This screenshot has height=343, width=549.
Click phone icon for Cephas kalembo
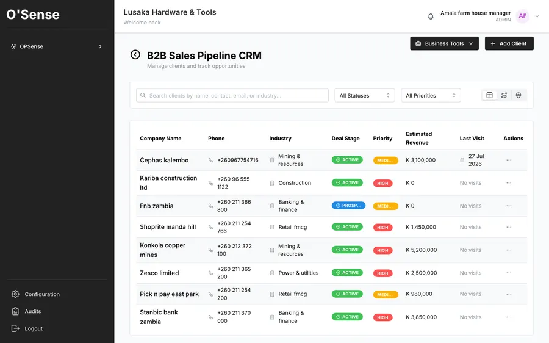coord(210,160)
